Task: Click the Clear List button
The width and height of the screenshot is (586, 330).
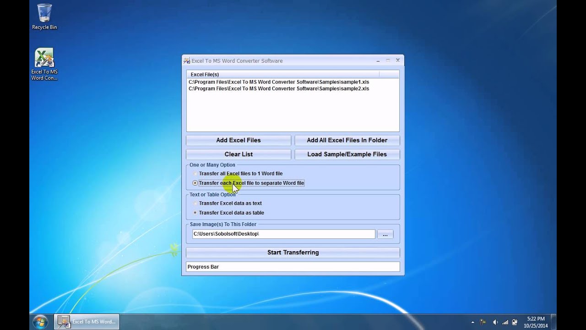Action: click(x=239, y=154)
